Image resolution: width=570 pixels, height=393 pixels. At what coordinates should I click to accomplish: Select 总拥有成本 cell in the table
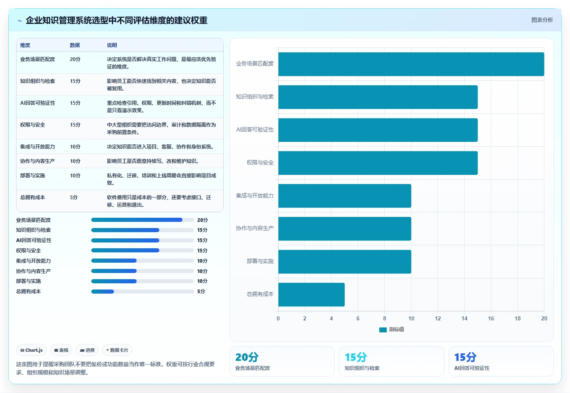[x=33, y=198]
